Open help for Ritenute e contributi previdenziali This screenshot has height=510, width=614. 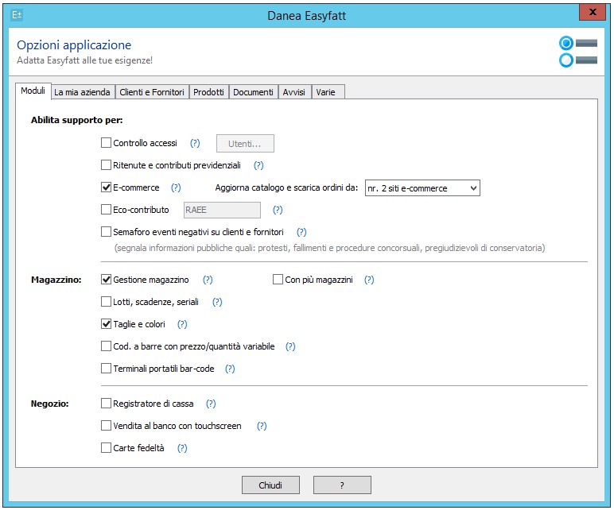coord(258,166)
